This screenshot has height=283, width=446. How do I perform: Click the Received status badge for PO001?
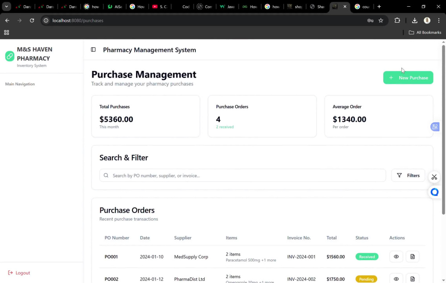[367, 257]
